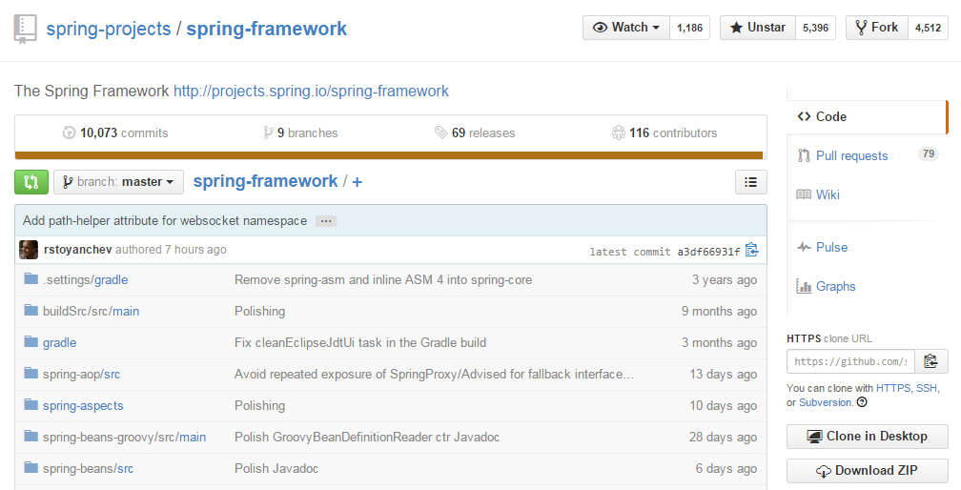
Task: Click the plus to create new file
Action: coord(357,182)
